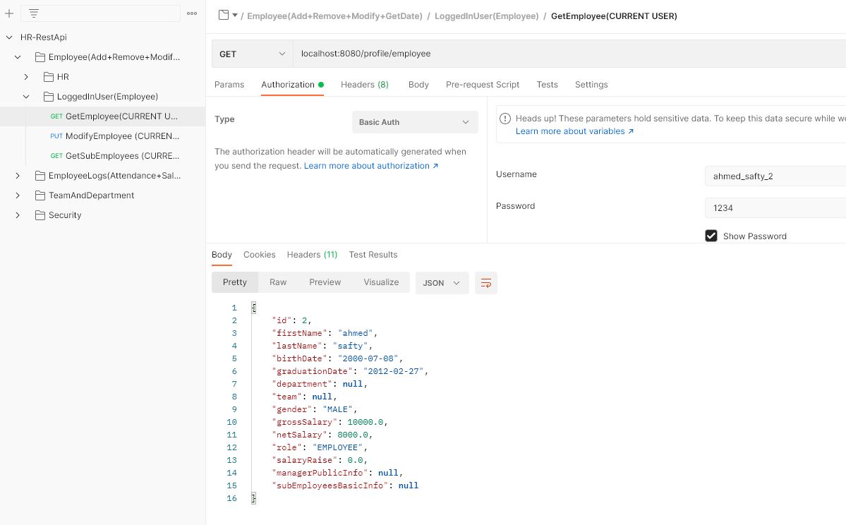
Task: Expand the Security folder chevron
Action: [x=18, y=215]
